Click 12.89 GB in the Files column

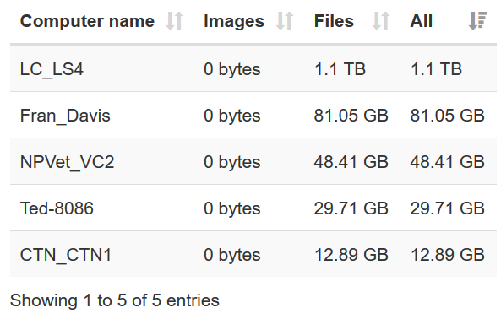351,255
